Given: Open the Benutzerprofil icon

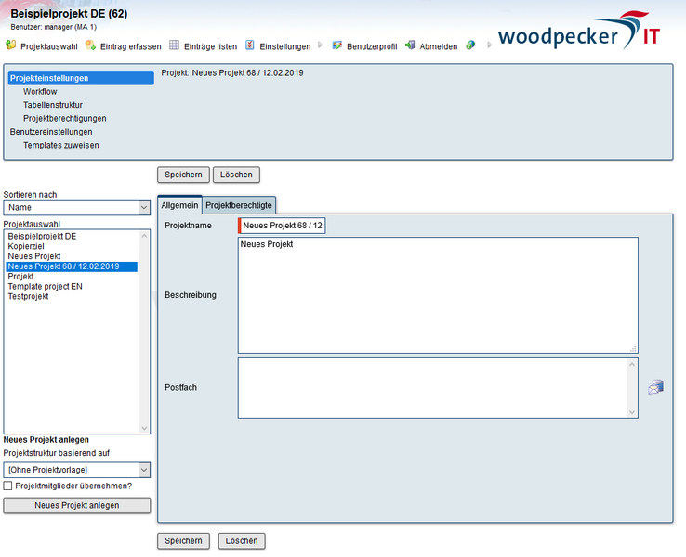Looking at the screenshot, I should click(336, 45).
